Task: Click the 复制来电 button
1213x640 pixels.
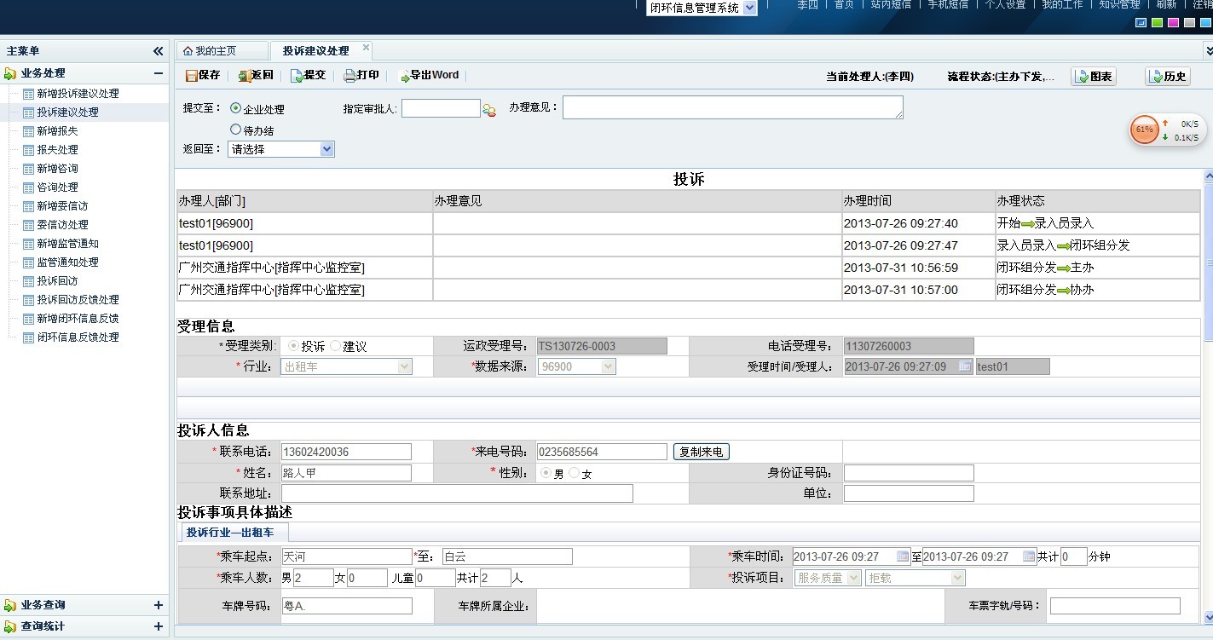Action: coord(702,452)
